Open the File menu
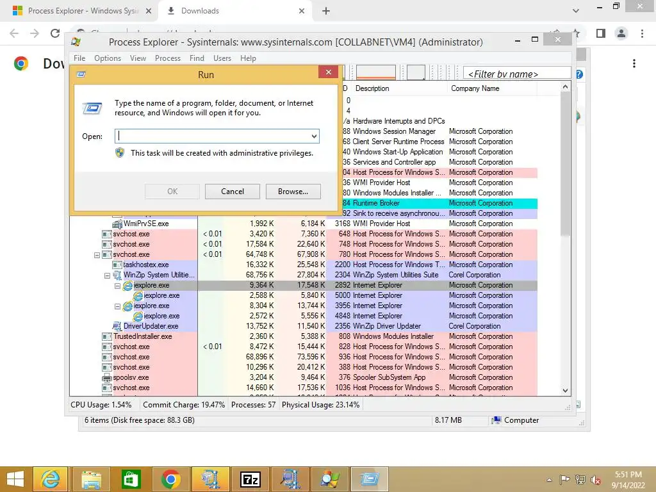The image size is (656, 492). click(79, 58)
